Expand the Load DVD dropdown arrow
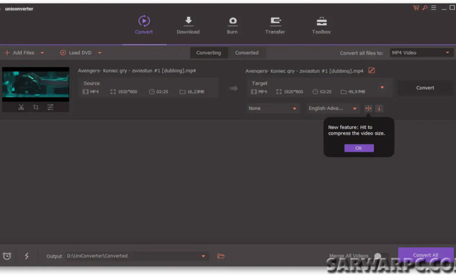This screenshot has width=456, height=275. point(99,53)
